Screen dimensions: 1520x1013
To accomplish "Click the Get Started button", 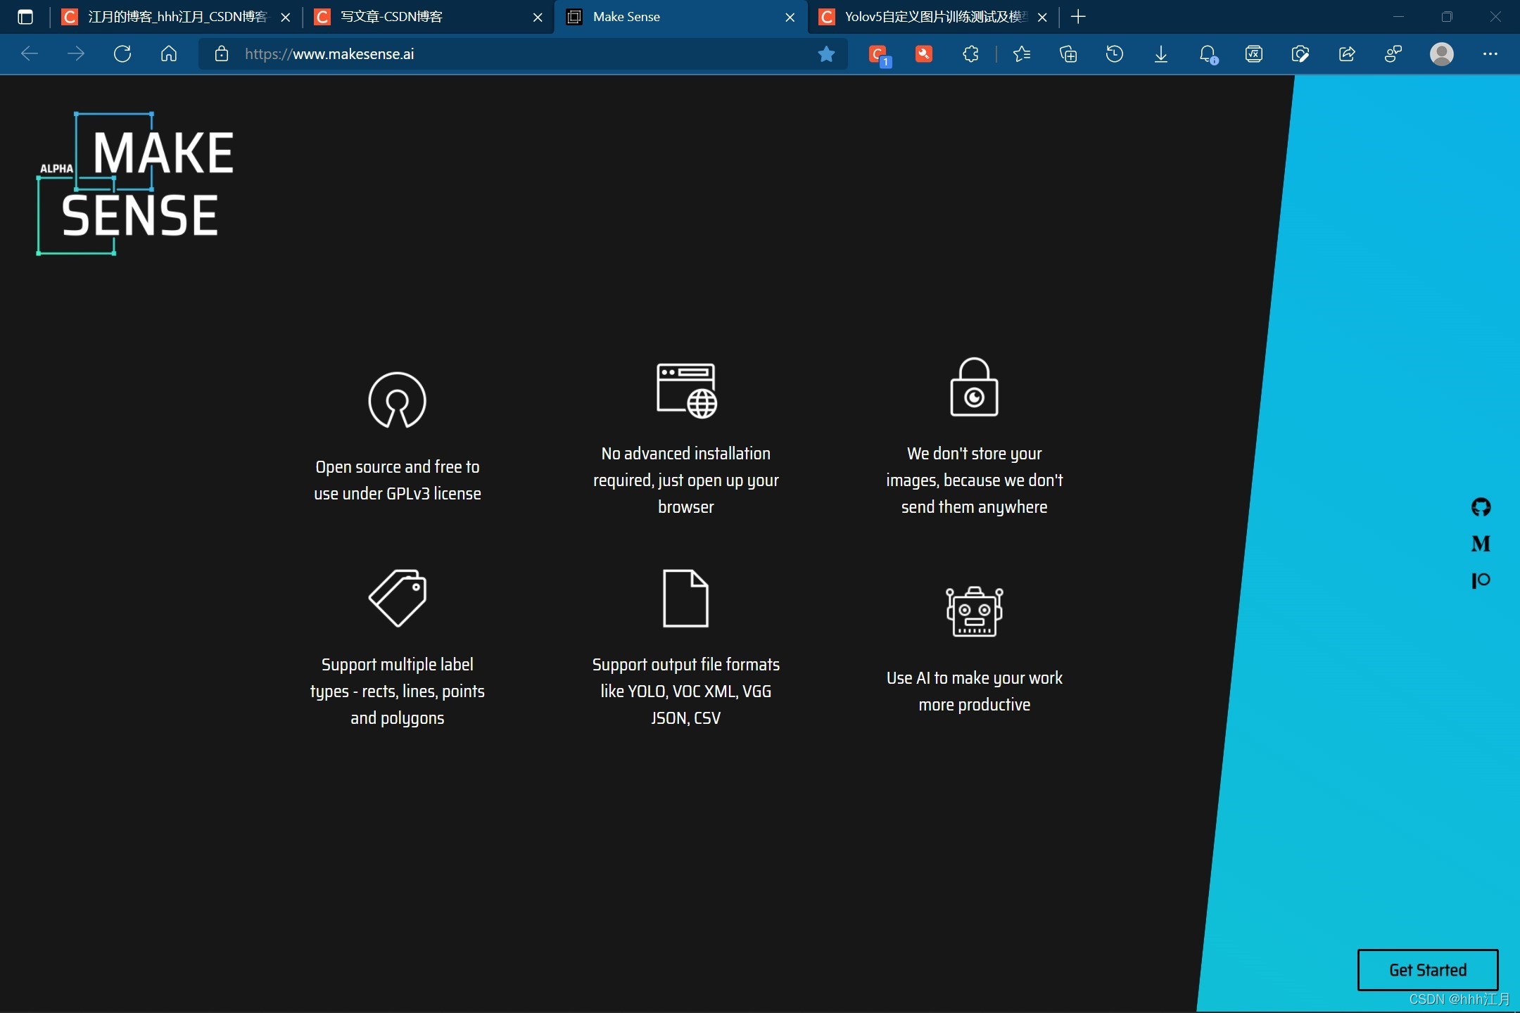I will tap(1427, 969).
